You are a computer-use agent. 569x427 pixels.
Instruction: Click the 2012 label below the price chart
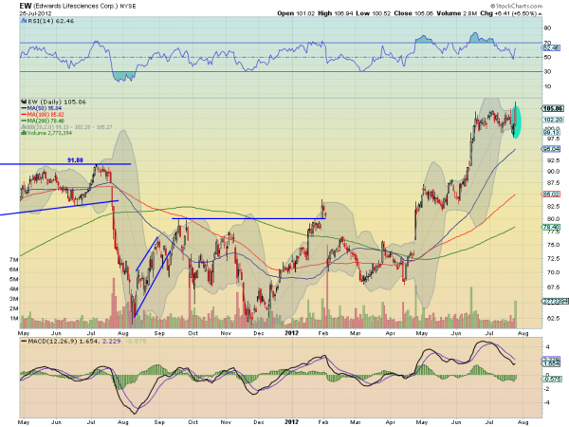tap(291, 333)
